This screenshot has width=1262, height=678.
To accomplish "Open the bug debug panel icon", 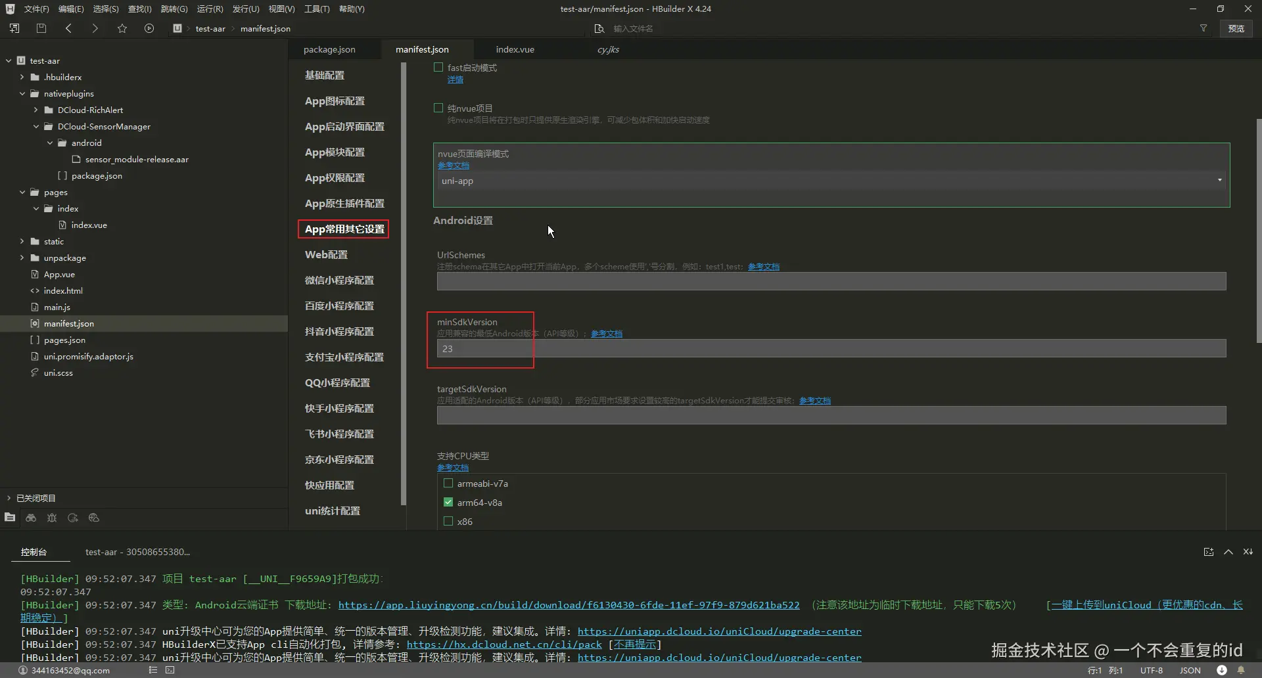I will tap(52, 518).
